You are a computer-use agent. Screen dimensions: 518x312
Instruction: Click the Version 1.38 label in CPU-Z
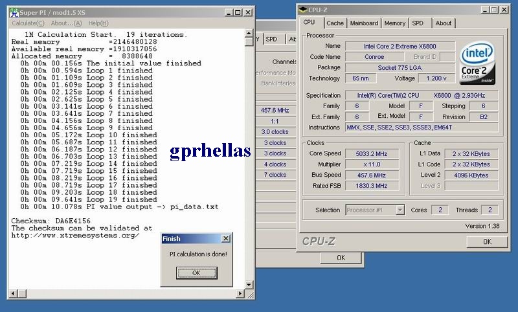coord(482,226)
